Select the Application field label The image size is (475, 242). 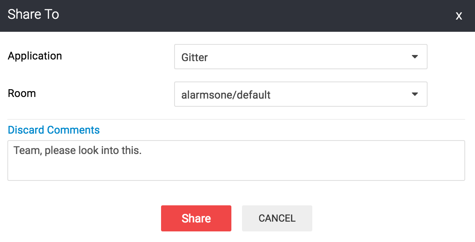click(35, 56)
